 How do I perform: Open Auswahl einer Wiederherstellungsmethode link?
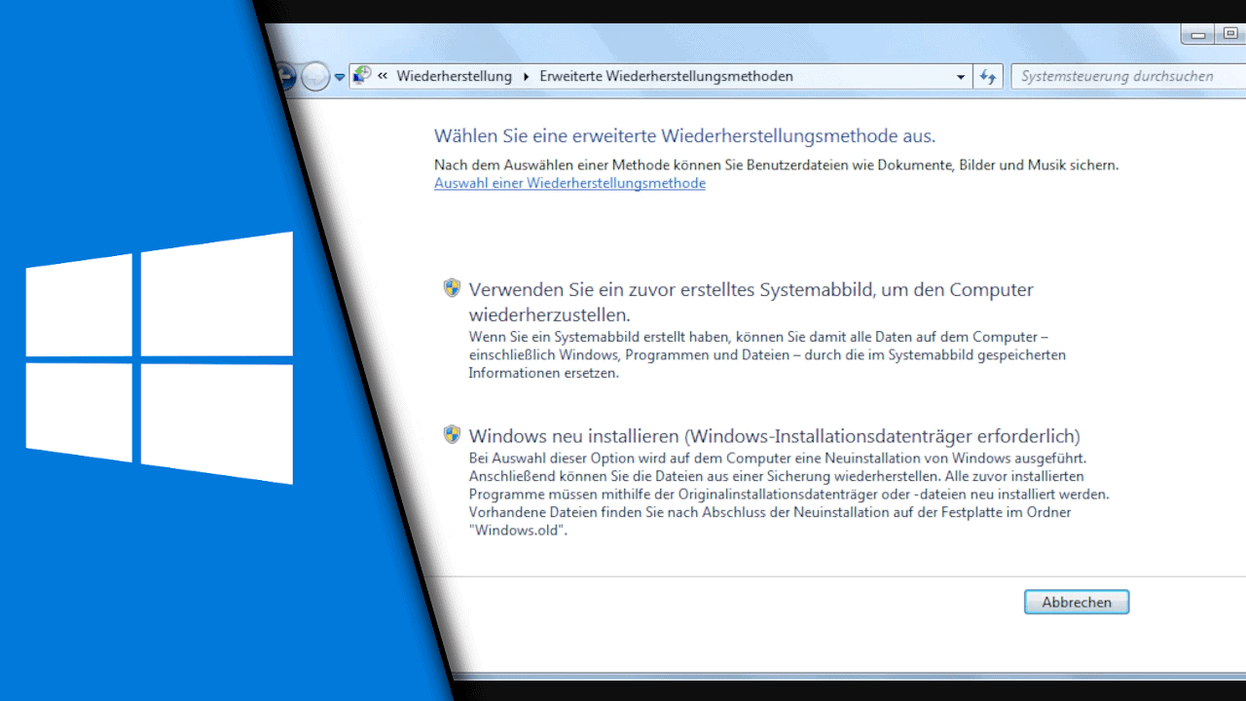569,183
